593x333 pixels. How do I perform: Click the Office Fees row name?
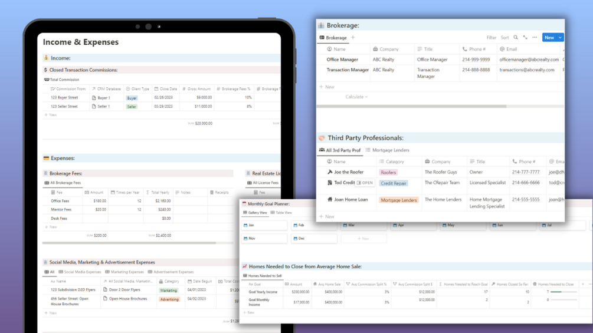pos(60,201)
